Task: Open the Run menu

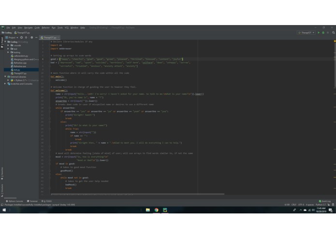Action: [54, 28]
